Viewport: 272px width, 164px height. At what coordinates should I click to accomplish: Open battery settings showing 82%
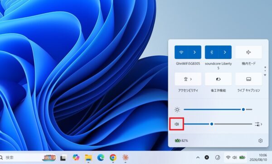pos(181,140)
